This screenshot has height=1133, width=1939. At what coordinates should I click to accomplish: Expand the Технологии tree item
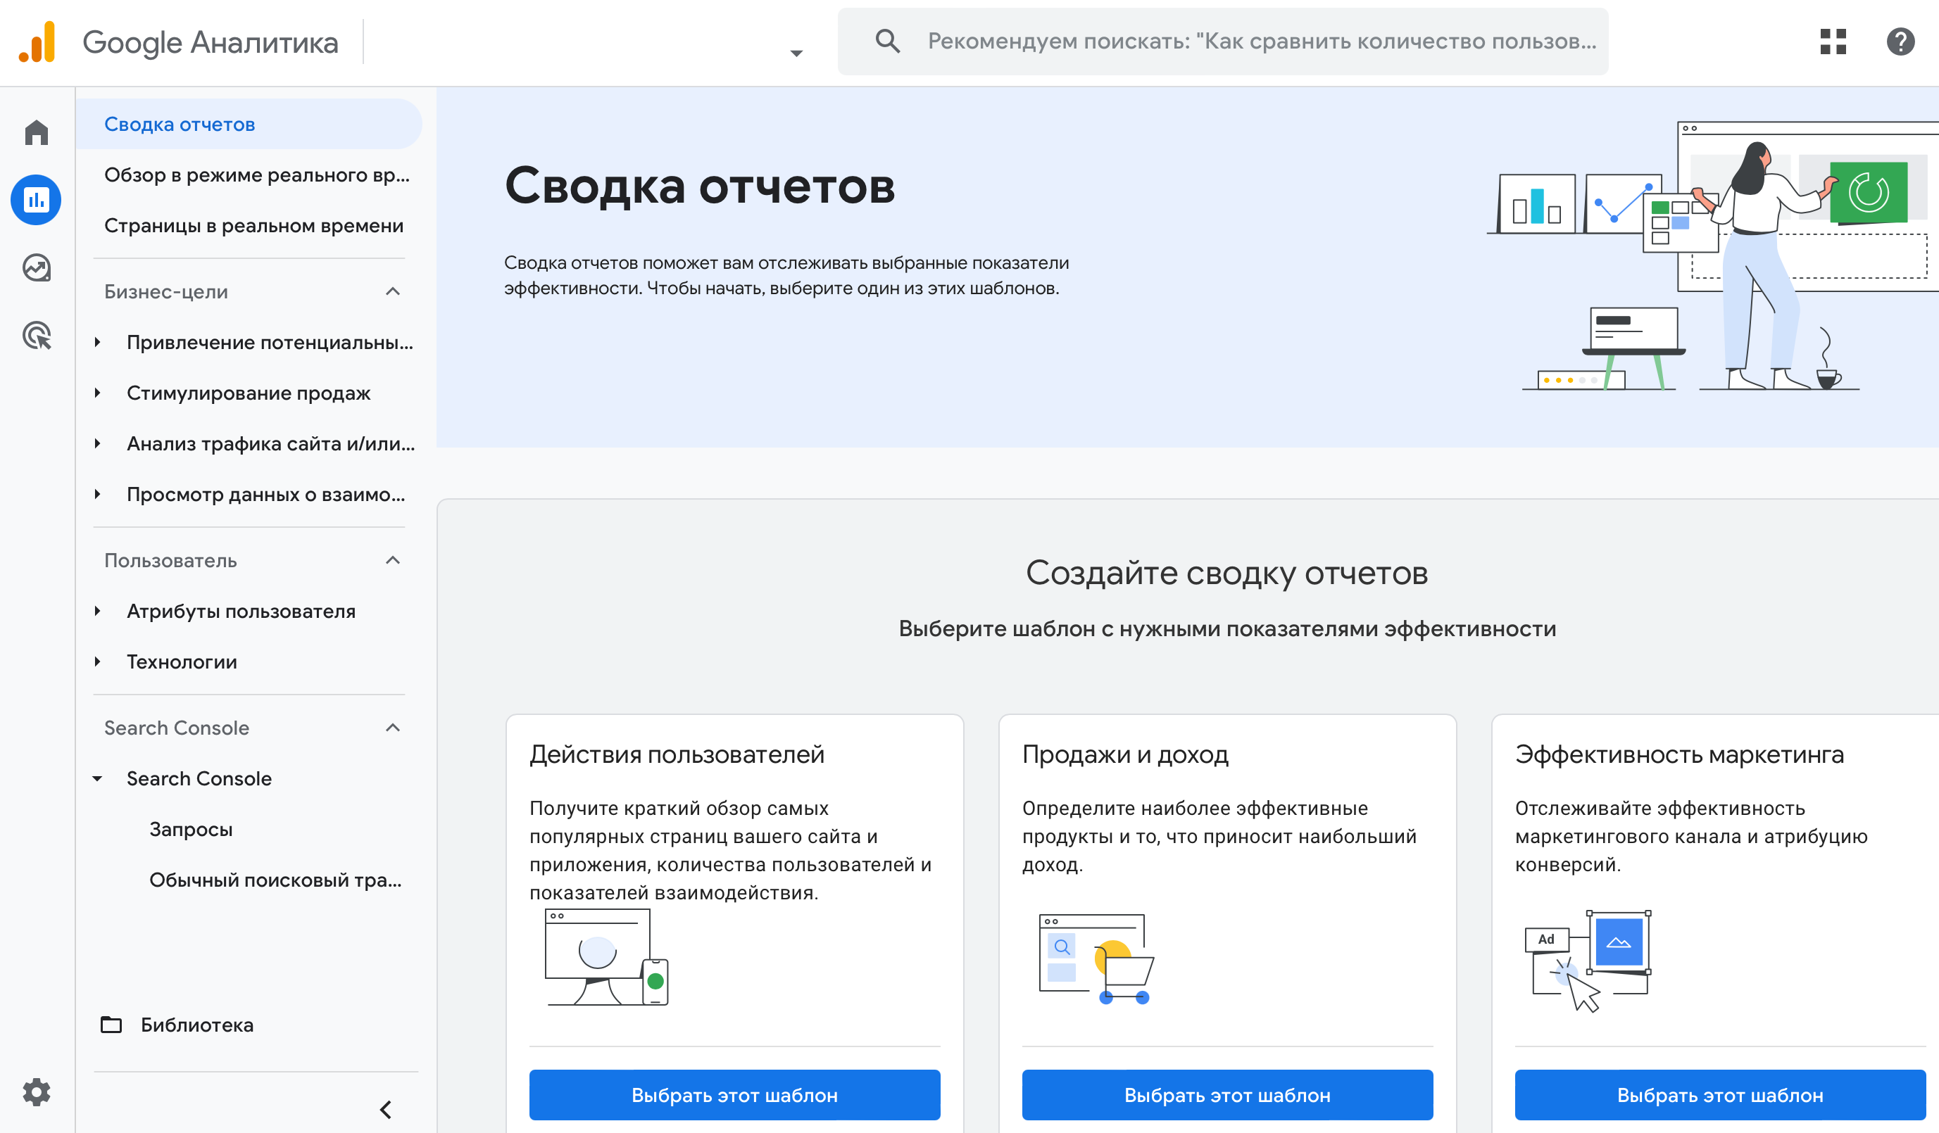coord(98,662)
